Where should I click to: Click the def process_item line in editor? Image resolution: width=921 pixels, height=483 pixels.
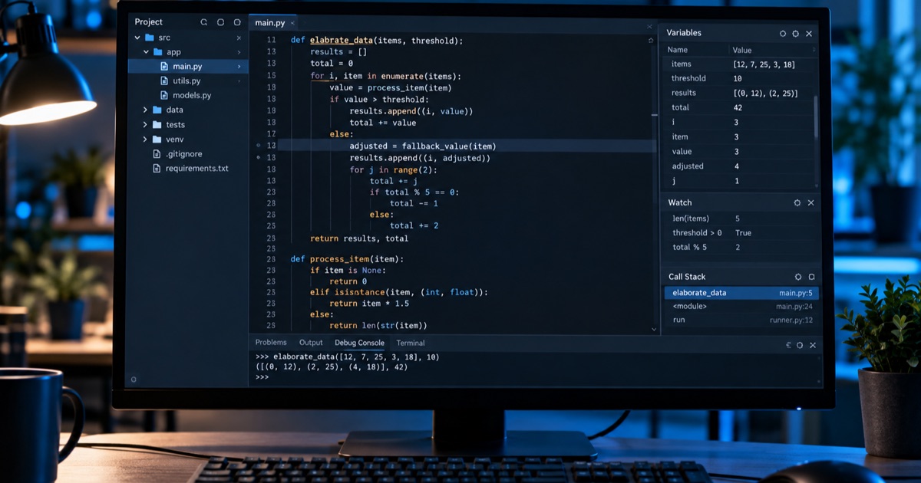[347, 259]
